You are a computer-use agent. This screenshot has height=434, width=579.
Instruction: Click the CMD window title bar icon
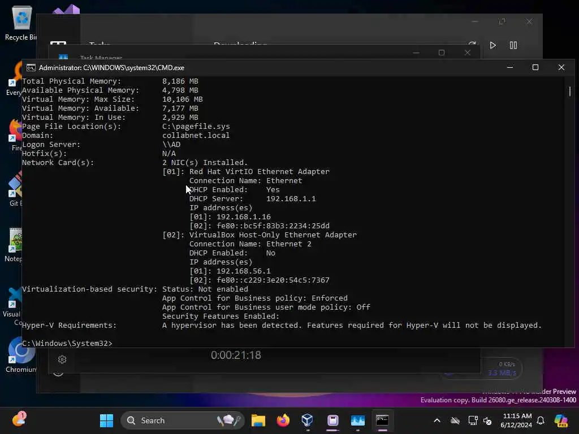[31, 68]
